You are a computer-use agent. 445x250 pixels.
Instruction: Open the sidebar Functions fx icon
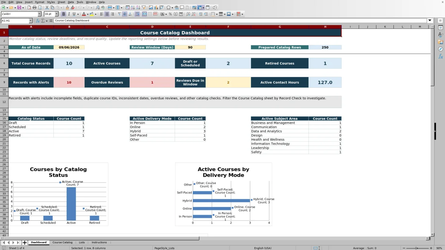[441, 56]
